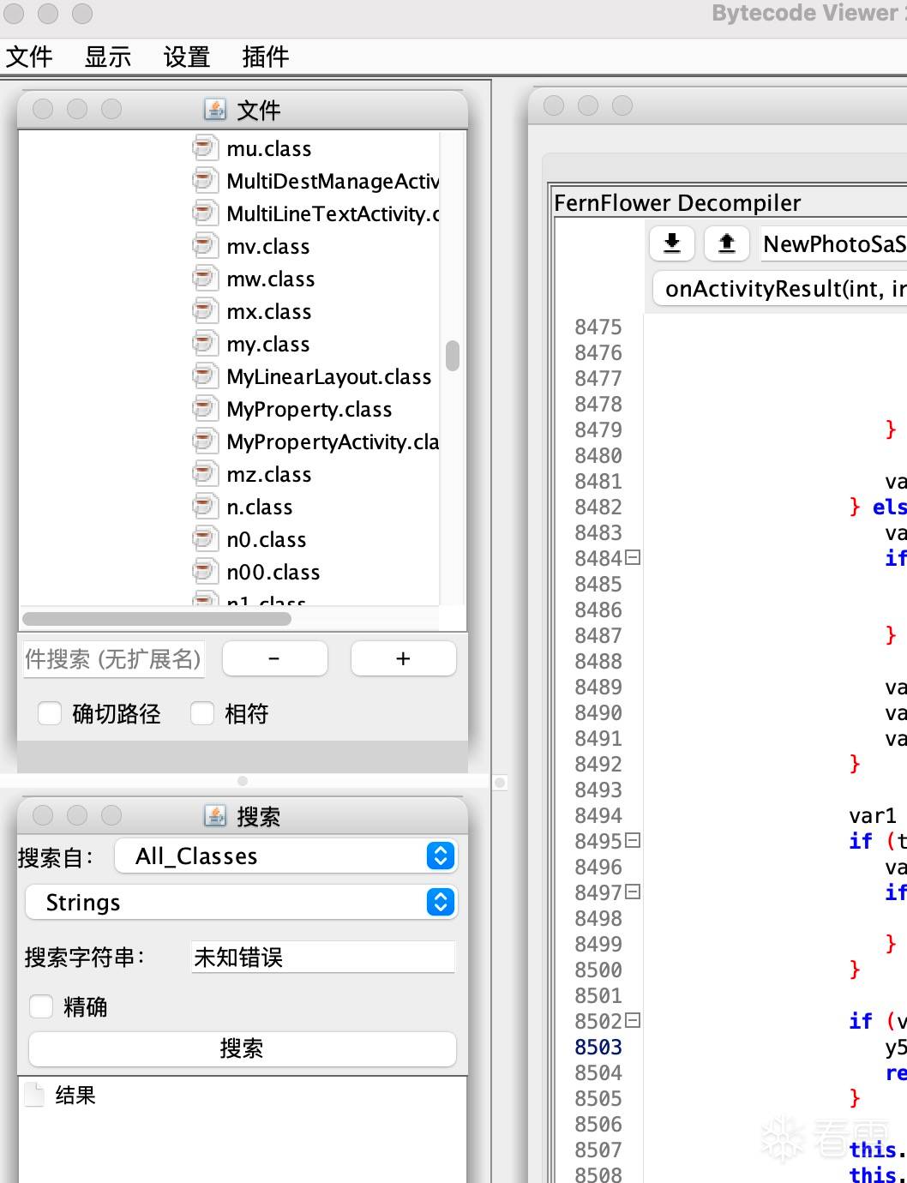
Task: Click the 搜索 search button
Action: click(x=242, y=1048)
